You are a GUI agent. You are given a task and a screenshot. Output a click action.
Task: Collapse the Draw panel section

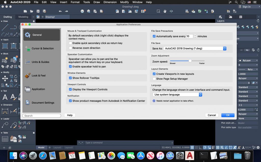(x=2, y=21)
